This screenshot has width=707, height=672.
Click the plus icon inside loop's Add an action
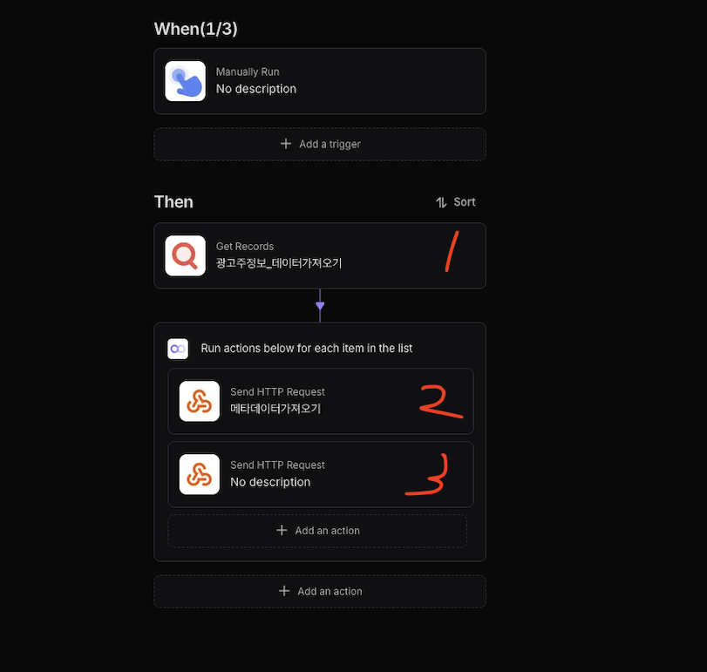click(282, 531)
